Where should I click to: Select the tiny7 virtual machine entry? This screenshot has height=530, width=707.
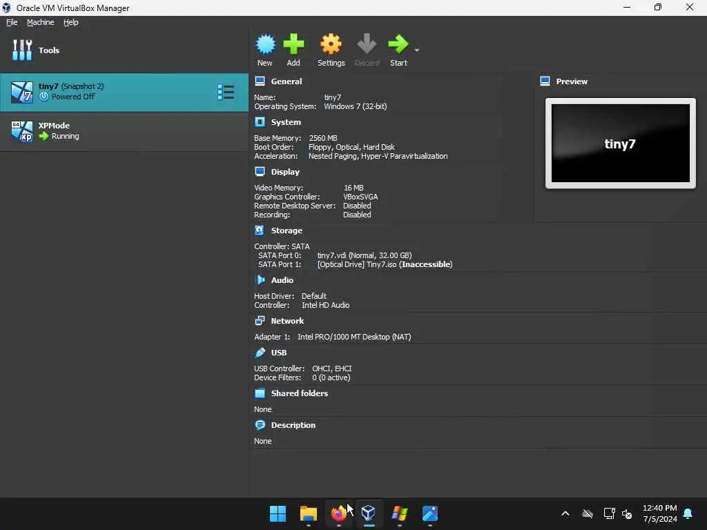coord(124,92)
